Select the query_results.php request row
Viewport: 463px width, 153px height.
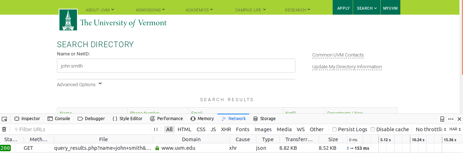231,148
